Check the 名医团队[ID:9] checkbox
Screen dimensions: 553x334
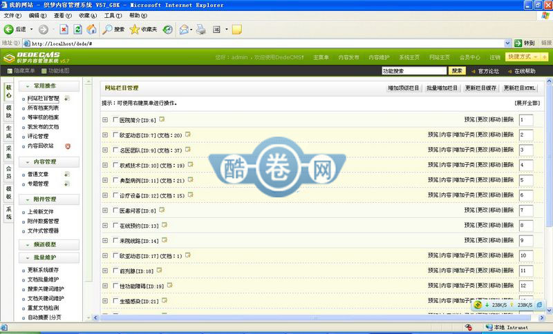[x=115, y=150]
